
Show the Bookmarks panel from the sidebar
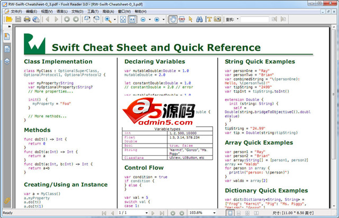tap(7, 36)
